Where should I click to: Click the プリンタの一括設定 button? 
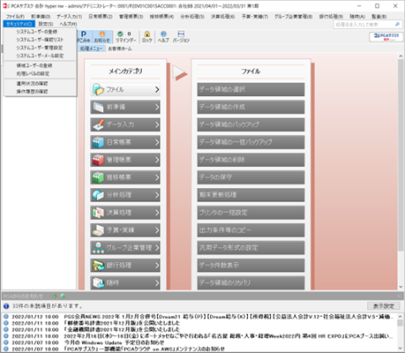pyautogui.click(x=251, y=212)
